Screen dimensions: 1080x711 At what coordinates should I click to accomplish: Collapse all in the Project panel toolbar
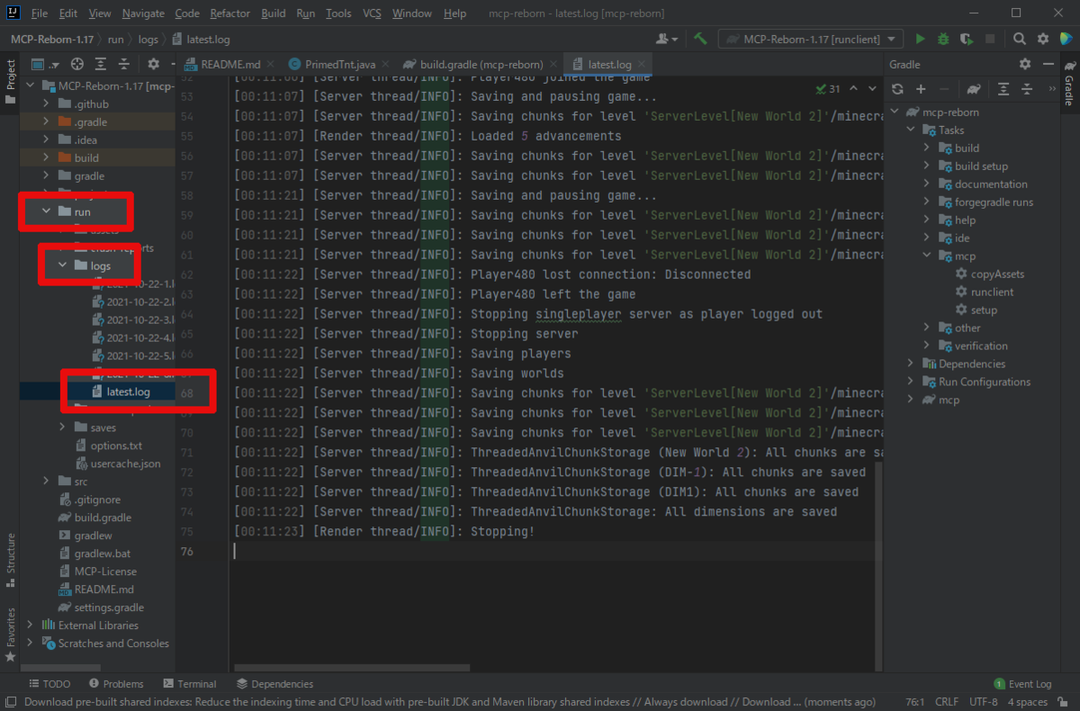(x=123, y=64)
